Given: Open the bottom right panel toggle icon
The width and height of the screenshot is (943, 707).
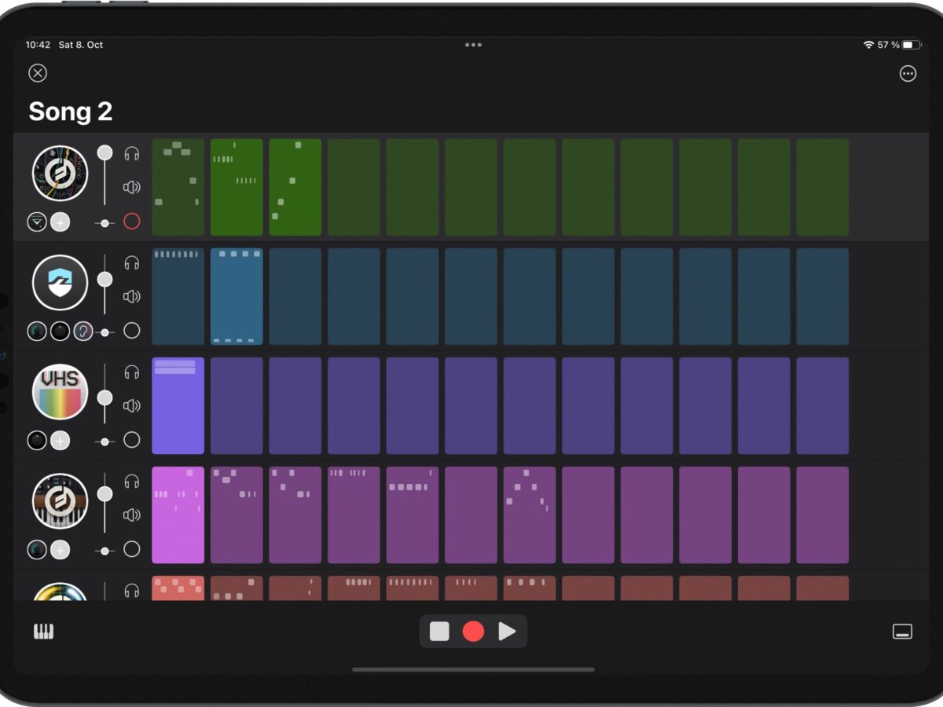Looking at the screenshot, I should pos(902,632).
